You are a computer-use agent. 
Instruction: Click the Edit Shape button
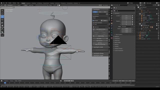(99, 38)
